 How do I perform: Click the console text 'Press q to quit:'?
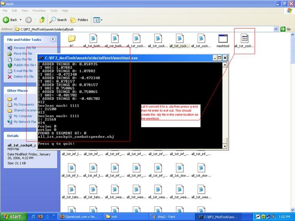[56, 144]
